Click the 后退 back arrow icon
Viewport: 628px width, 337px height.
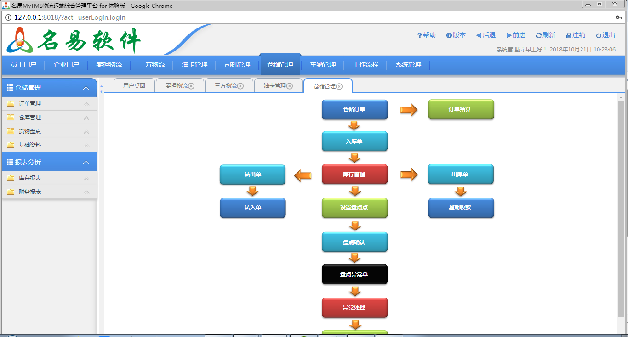pos(478,35)
